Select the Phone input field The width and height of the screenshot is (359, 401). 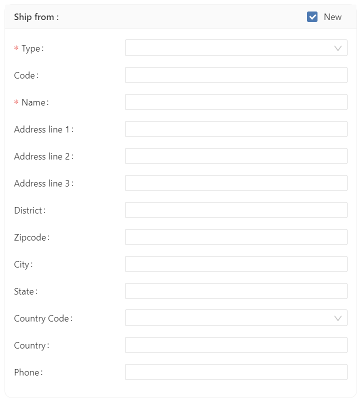coord(236,372)
